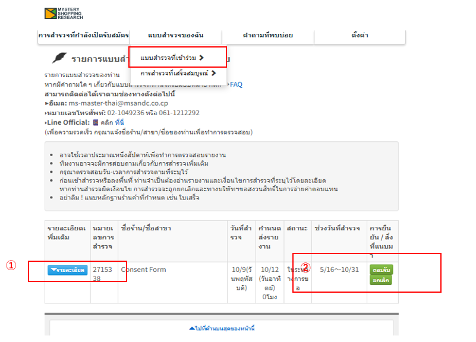Click the Line Official QR icon
Viewport: 476px width, 342px height.
tap(96, 122)
